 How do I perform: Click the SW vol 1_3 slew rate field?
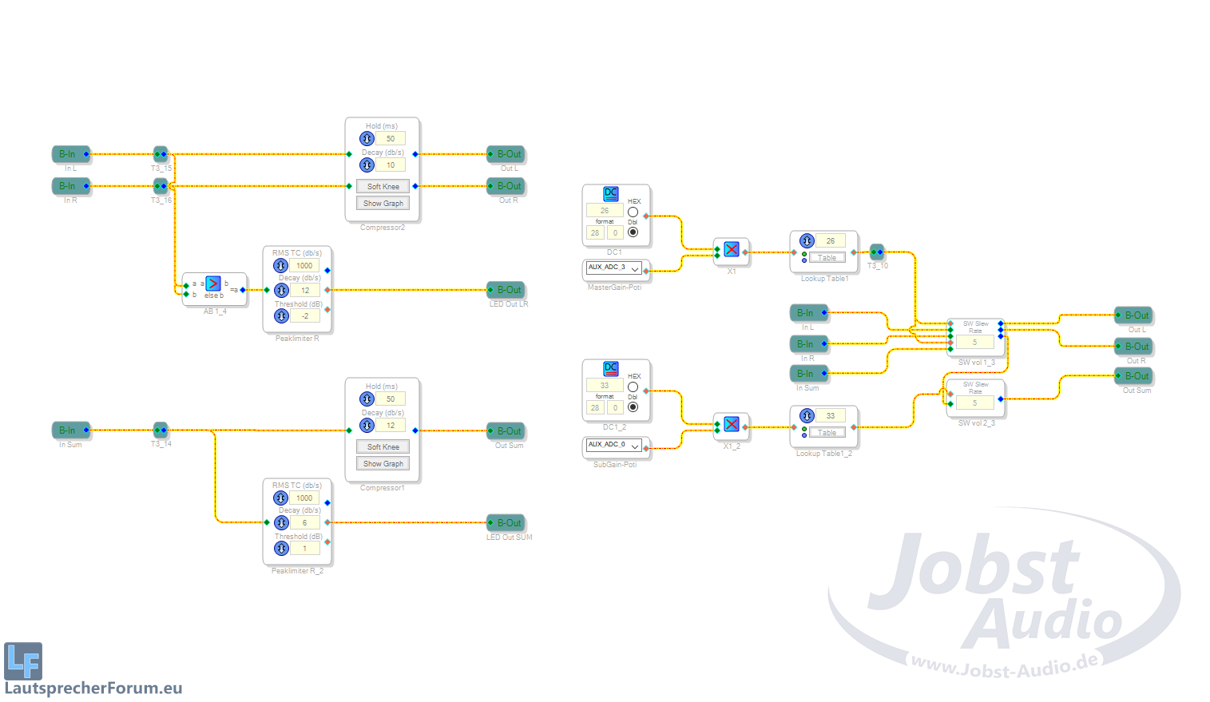click(974, 342)
